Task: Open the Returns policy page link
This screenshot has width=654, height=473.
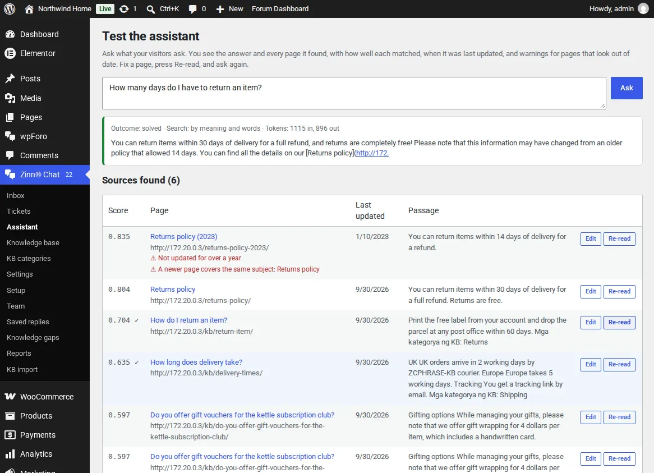Action: click(x=173, y=290)
